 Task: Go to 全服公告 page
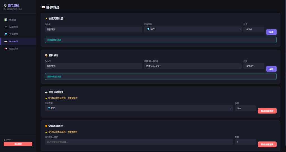(14, 49)
